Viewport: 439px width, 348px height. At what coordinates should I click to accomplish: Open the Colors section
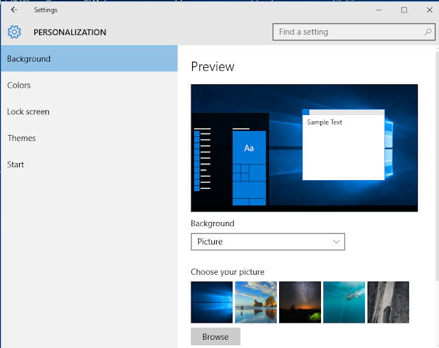pos(89,85)
